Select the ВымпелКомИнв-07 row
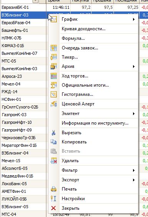148x217 pixels. pyautogui.click(x=23, y=53)
